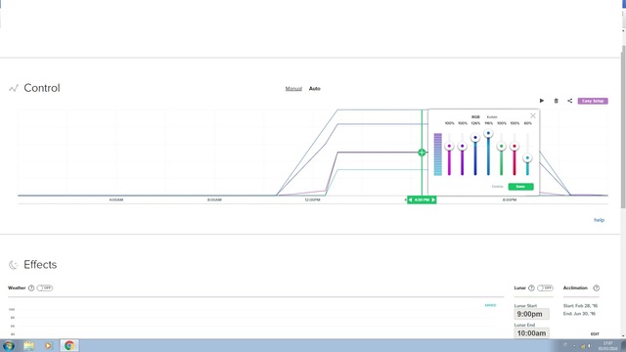Click the Control section graph icon
The height and width of the screenshot is (352, 626).
pos(14,88)
